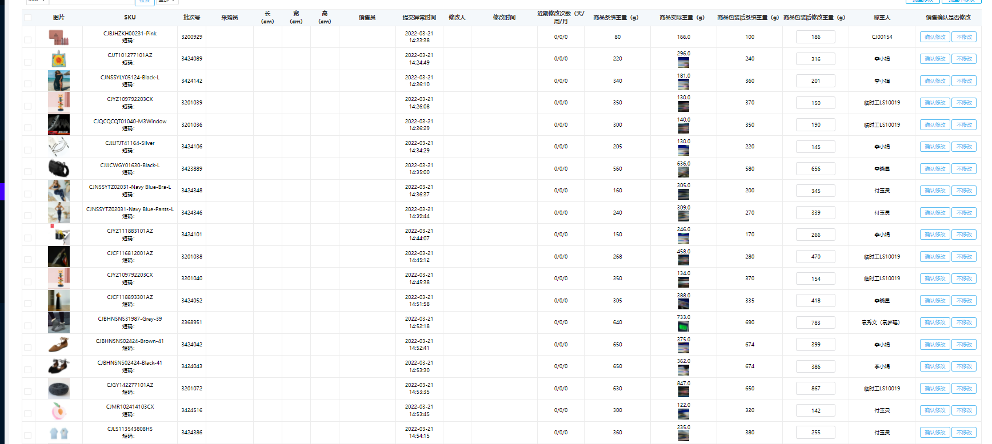
Task: Choose 不修改 for batch 3201040
Action: pyautogui.click(x=964, y=278)
